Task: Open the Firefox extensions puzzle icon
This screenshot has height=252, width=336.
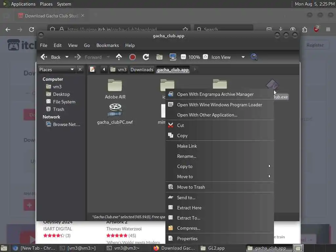Action: (x=304, y=29)
